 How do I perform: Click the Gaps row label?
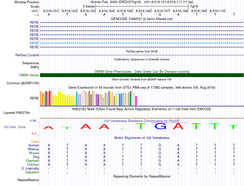click(x=35, y=141)
